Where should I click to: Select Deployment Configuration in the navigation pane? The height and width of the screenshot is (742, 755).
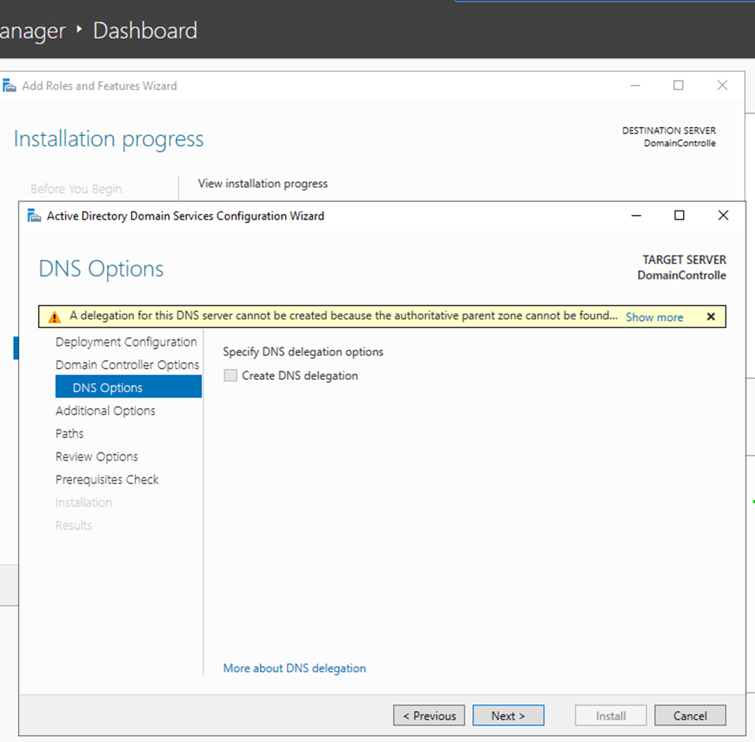point(125,341)
